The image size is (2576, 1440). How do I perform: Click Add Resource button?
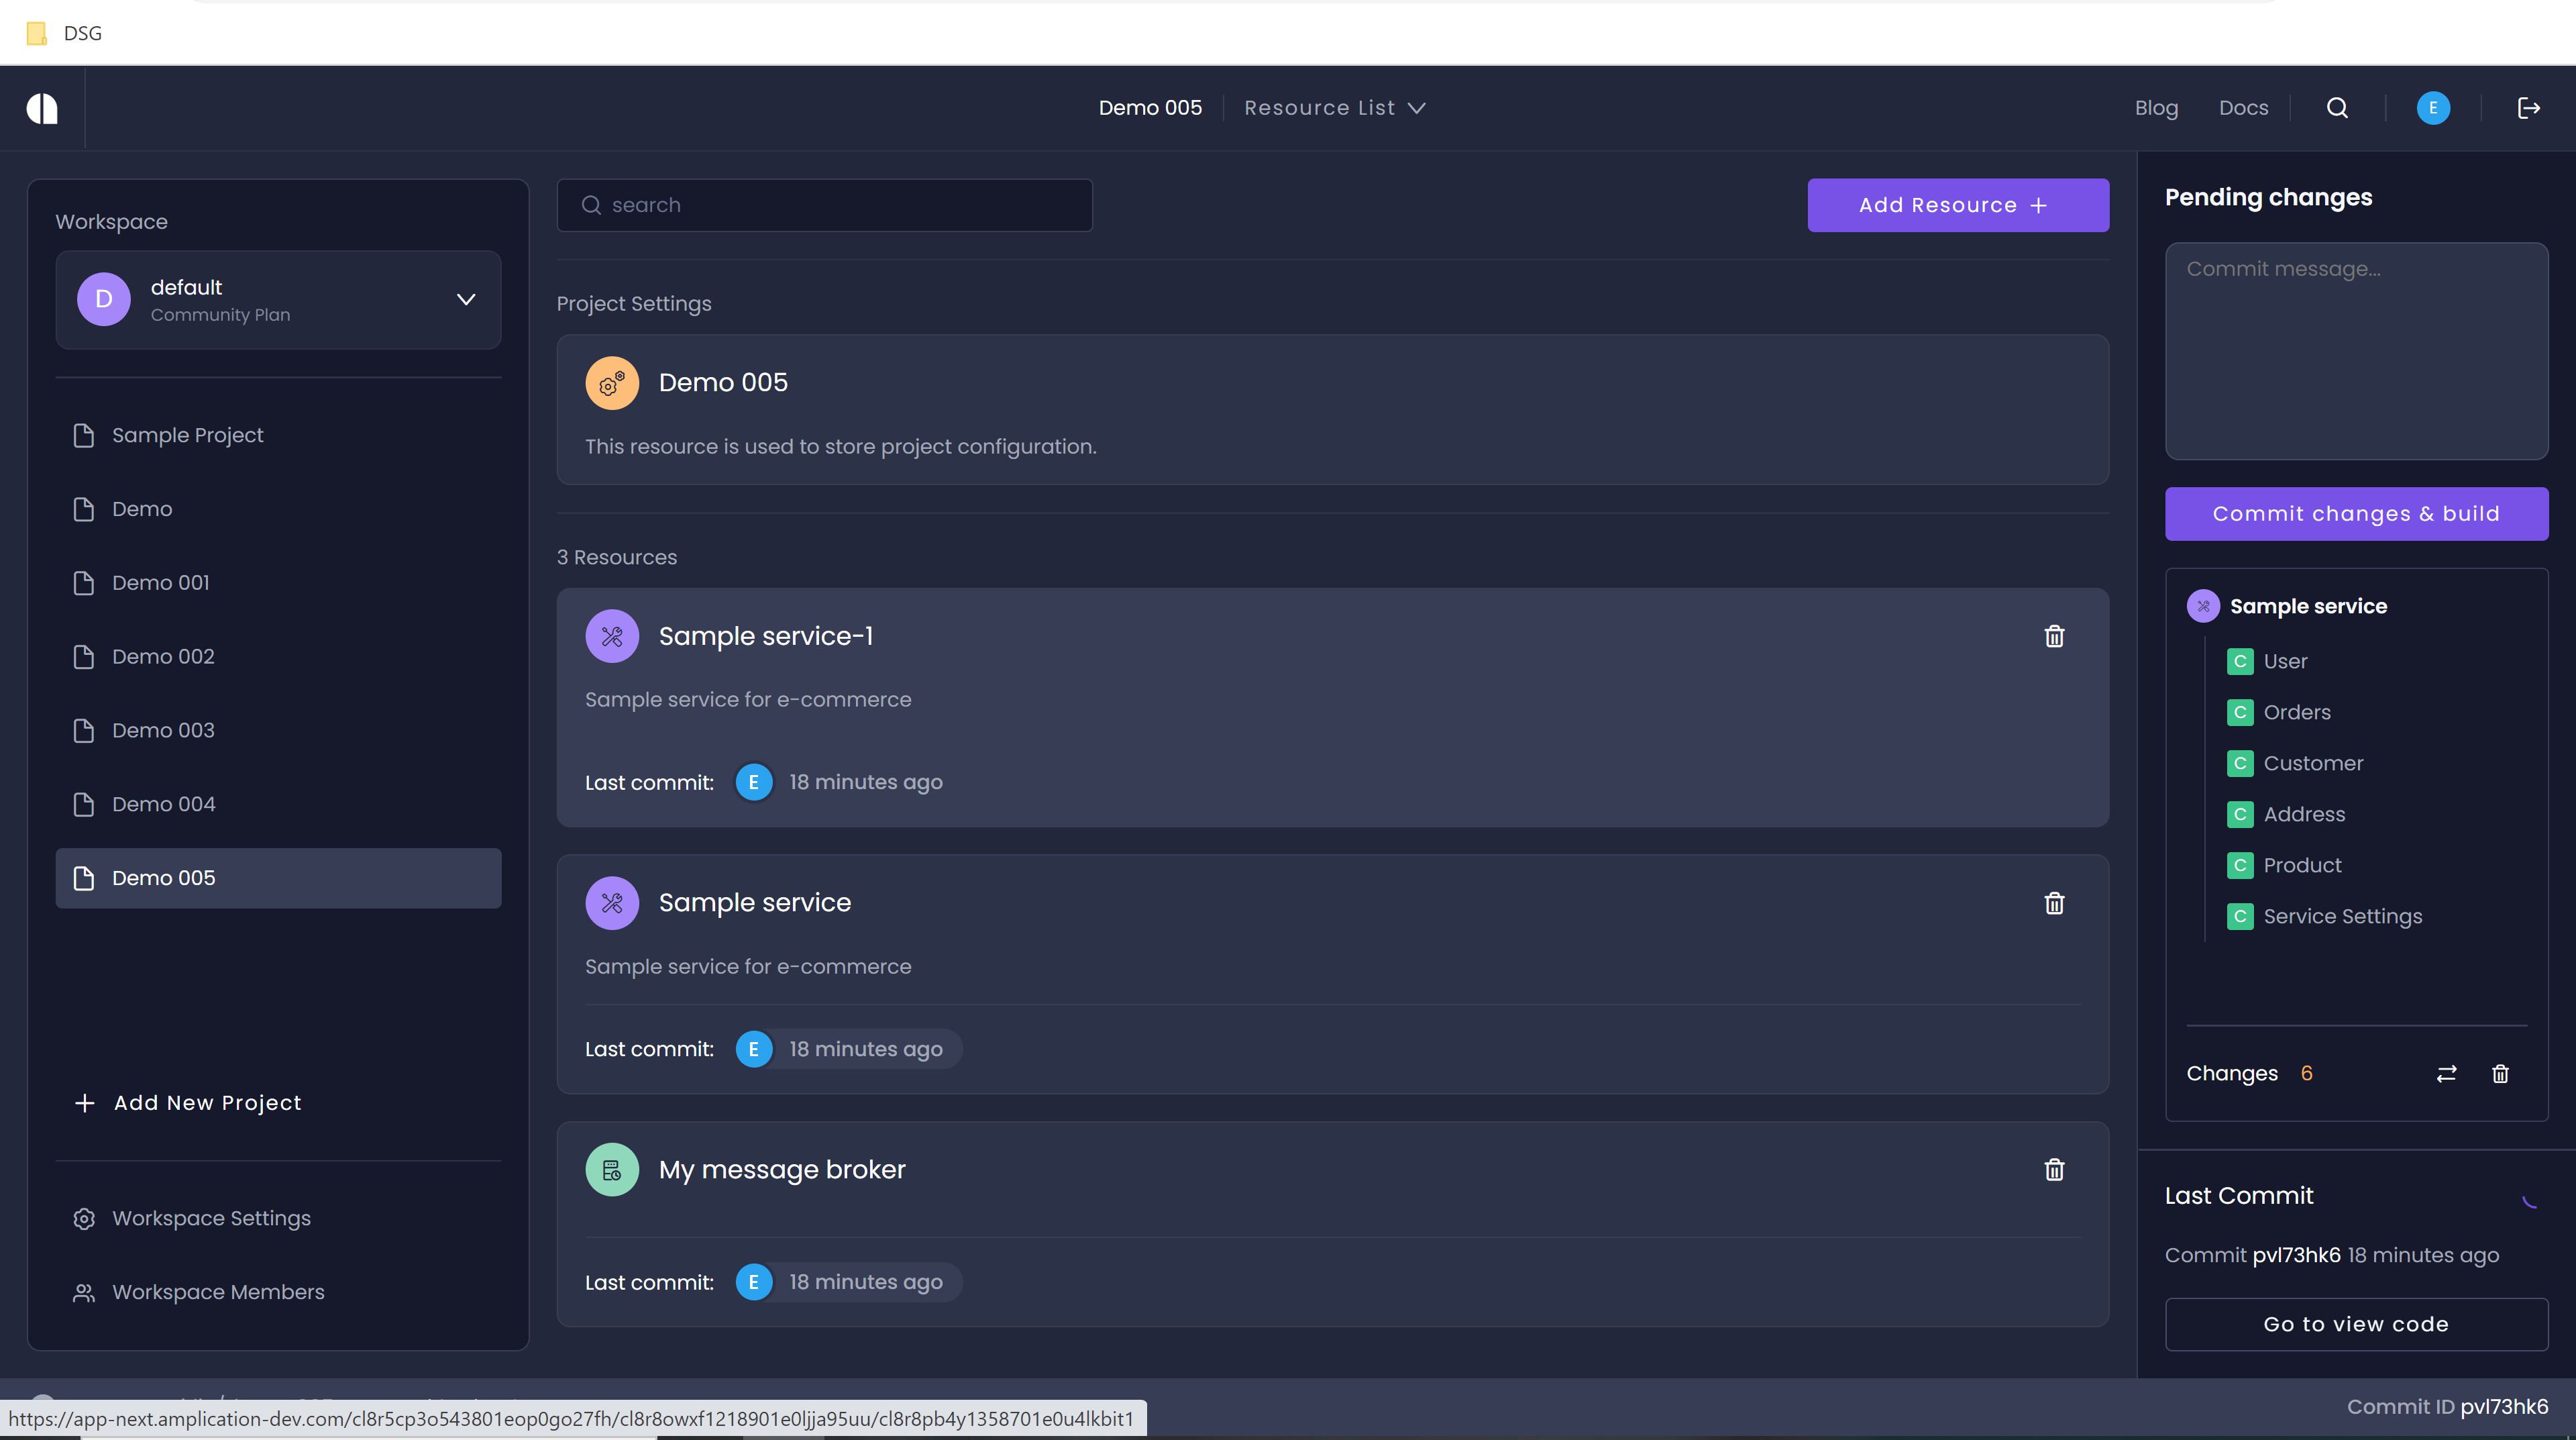[x=1957, y=205]
